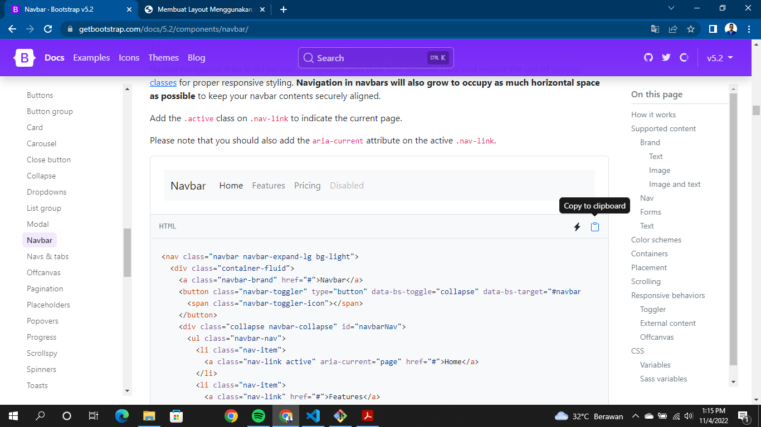Click the sidebar scrollbar down arrow
Viewport: 761px width, 427px height.
[127, 390]
